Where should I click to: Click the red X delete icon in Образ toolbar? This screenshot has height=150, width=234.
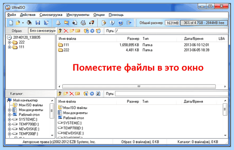pyautogui.click(x=66, y=31)
